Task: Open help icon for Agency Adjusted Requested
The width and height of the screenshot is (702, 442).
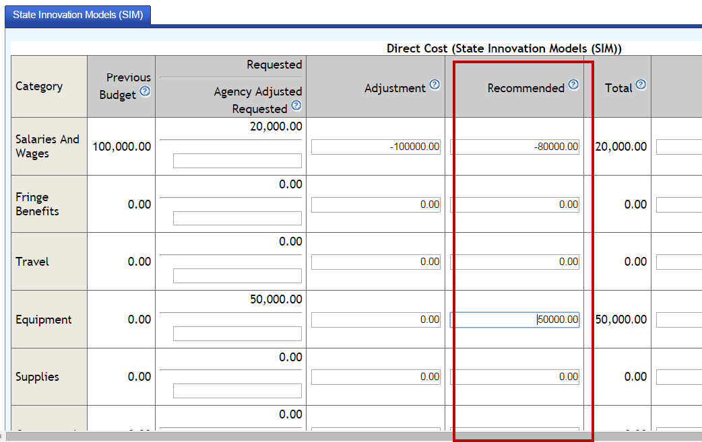Action: click(296, 106)
